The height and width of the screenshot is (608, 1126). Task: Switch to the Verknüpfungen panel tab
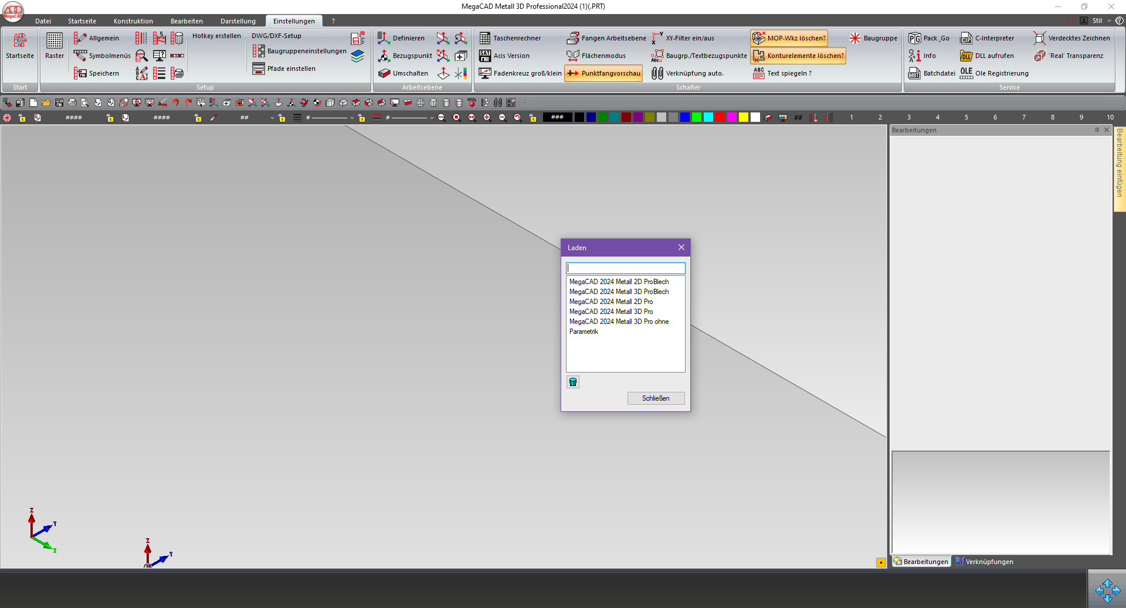point(983,562)
